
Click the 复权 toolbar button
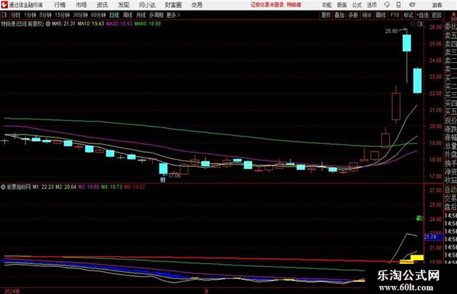(x=326, y=15)
